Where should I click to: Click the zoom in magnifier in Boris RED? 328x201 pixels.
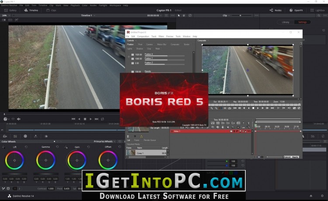(x=212, y=108)
